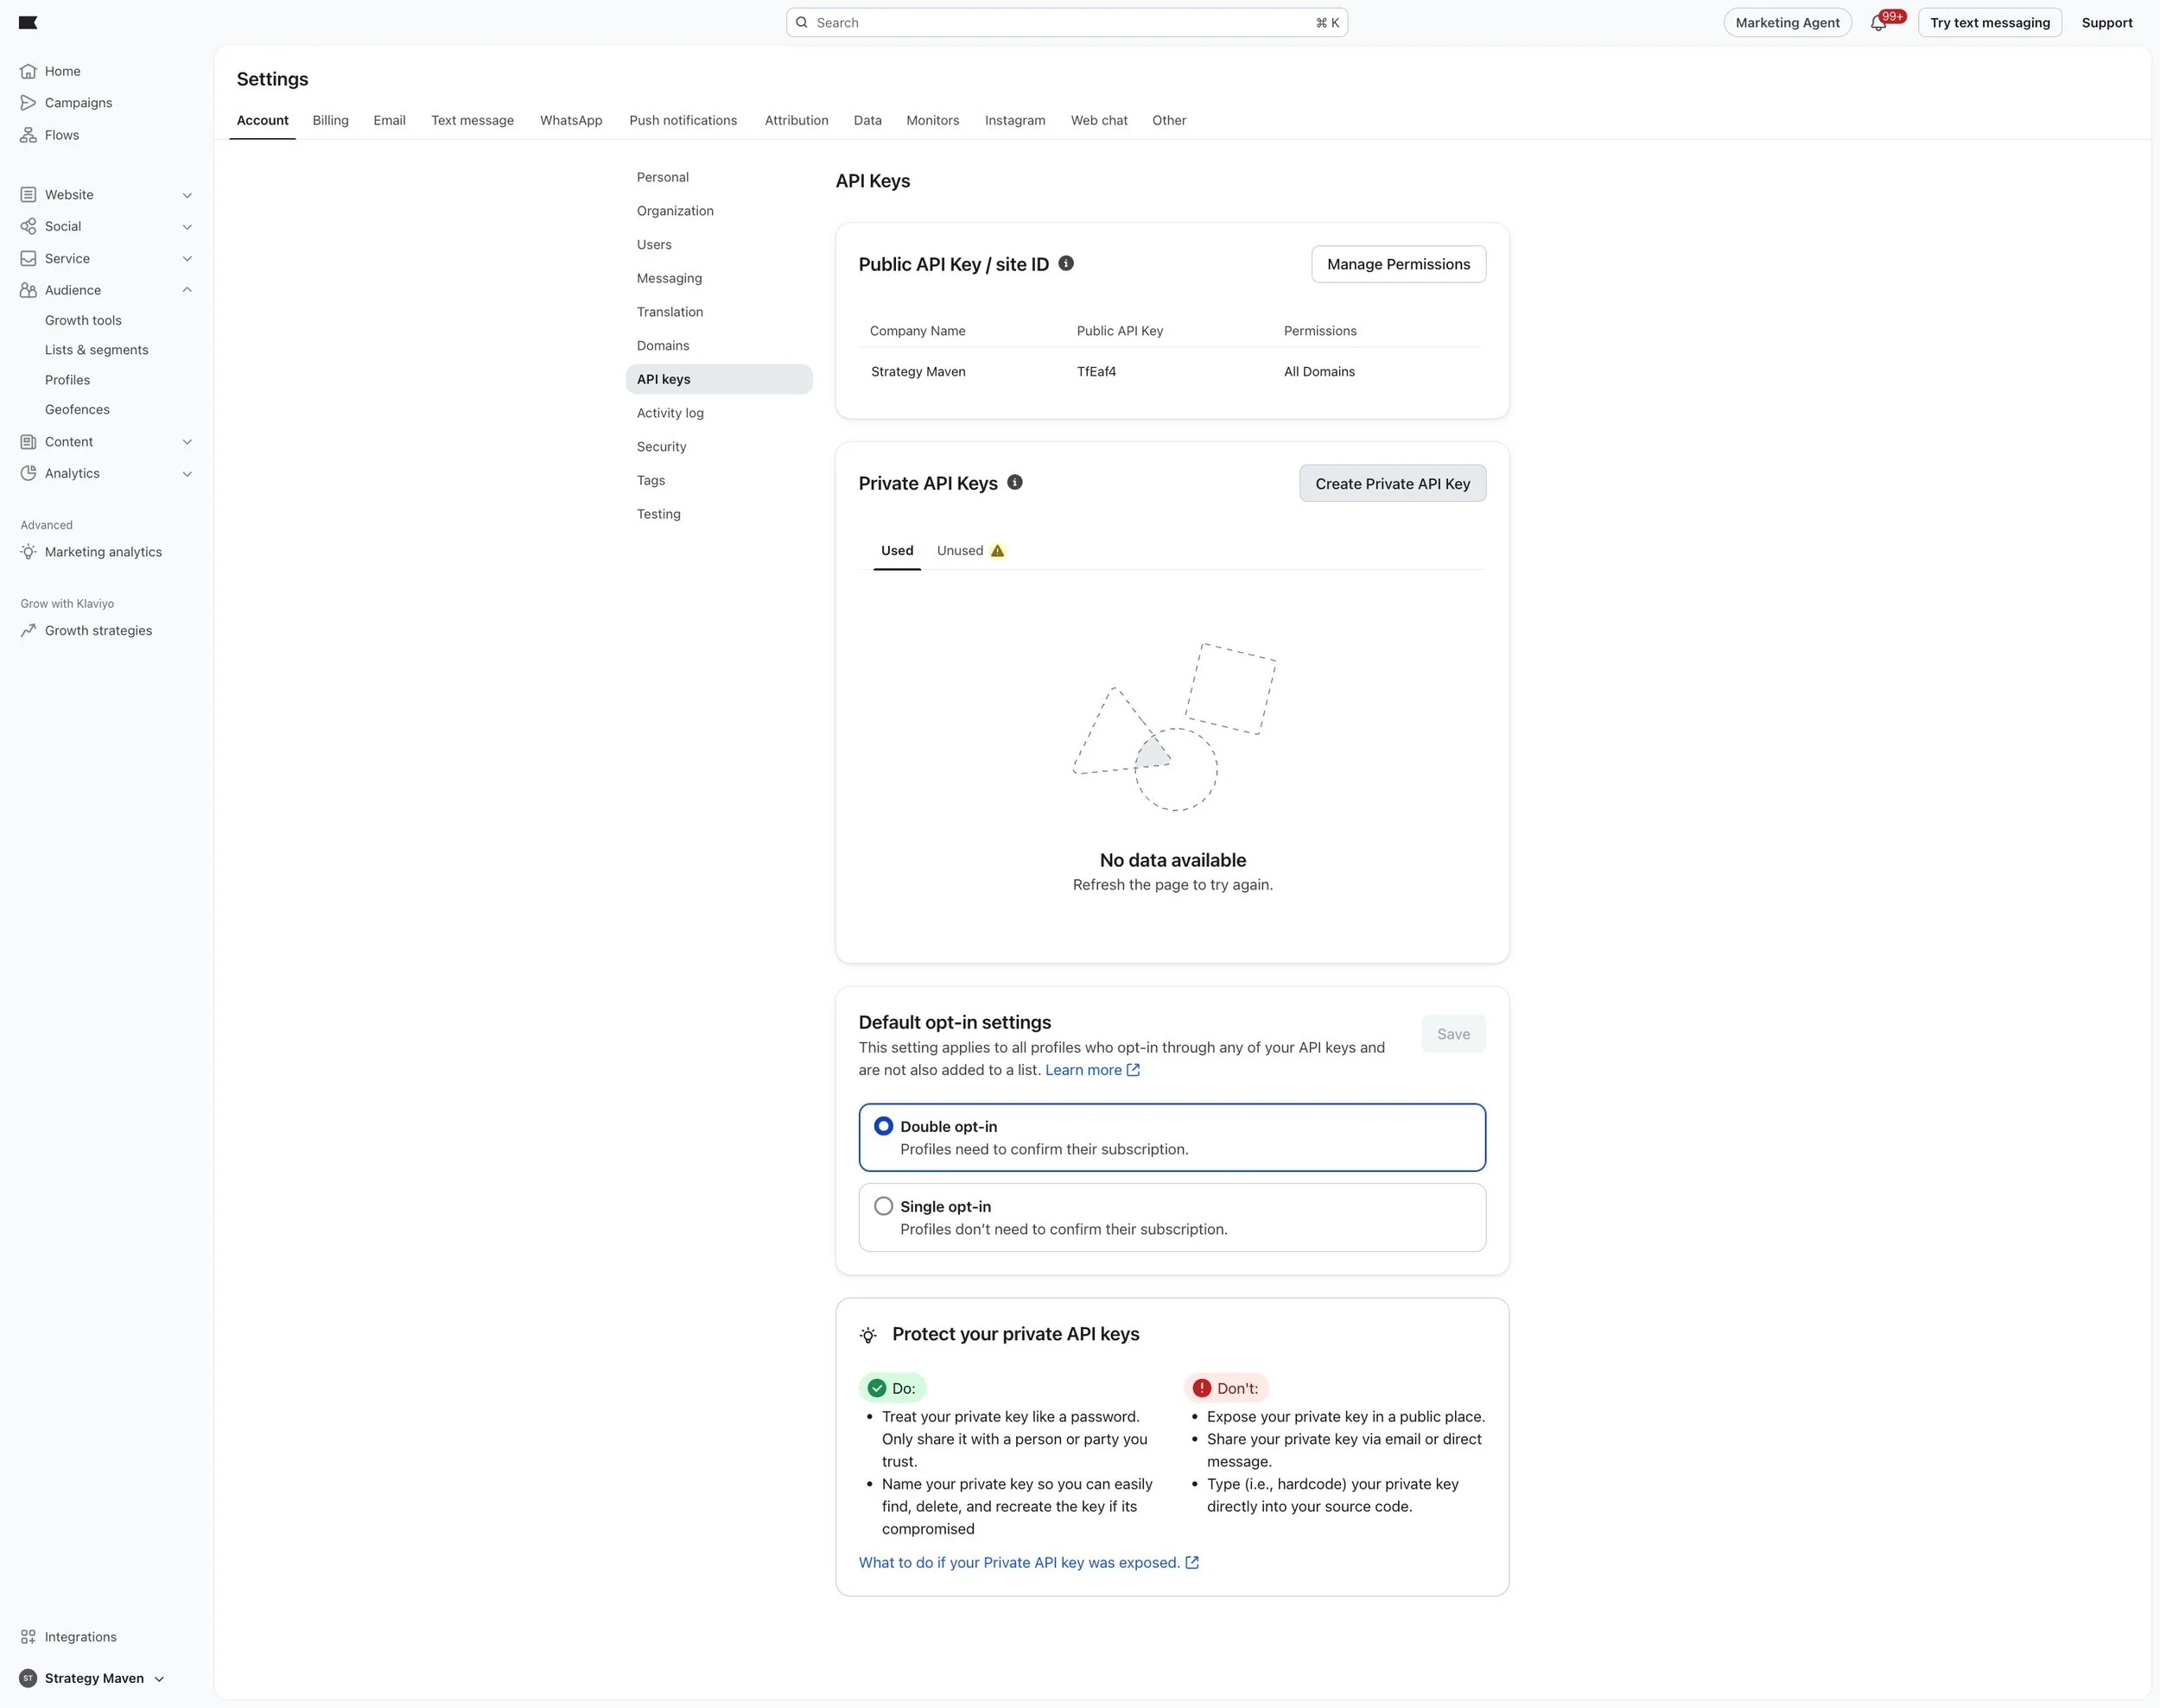This screenshot has width=2160, height=1708.
Task: Click Marketing analytics lightbulb icon
Action: [x=28, y=552]
